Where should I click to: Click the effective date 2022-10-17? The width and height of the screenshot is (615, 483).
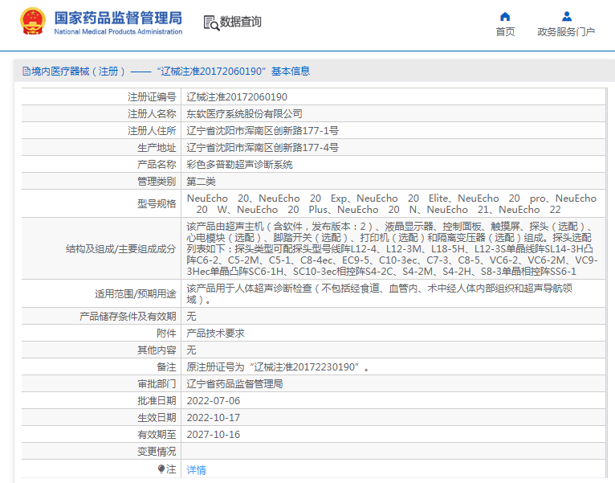214,418
